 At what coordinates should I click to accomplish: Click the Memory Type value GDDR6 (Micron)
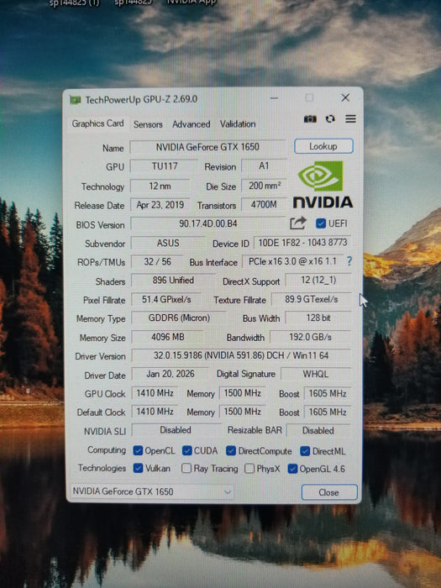(179, 318)
